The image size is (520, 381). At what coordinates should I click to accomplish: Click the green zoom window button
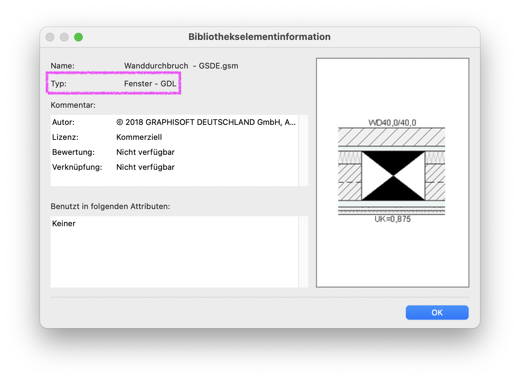click(78, 37)
